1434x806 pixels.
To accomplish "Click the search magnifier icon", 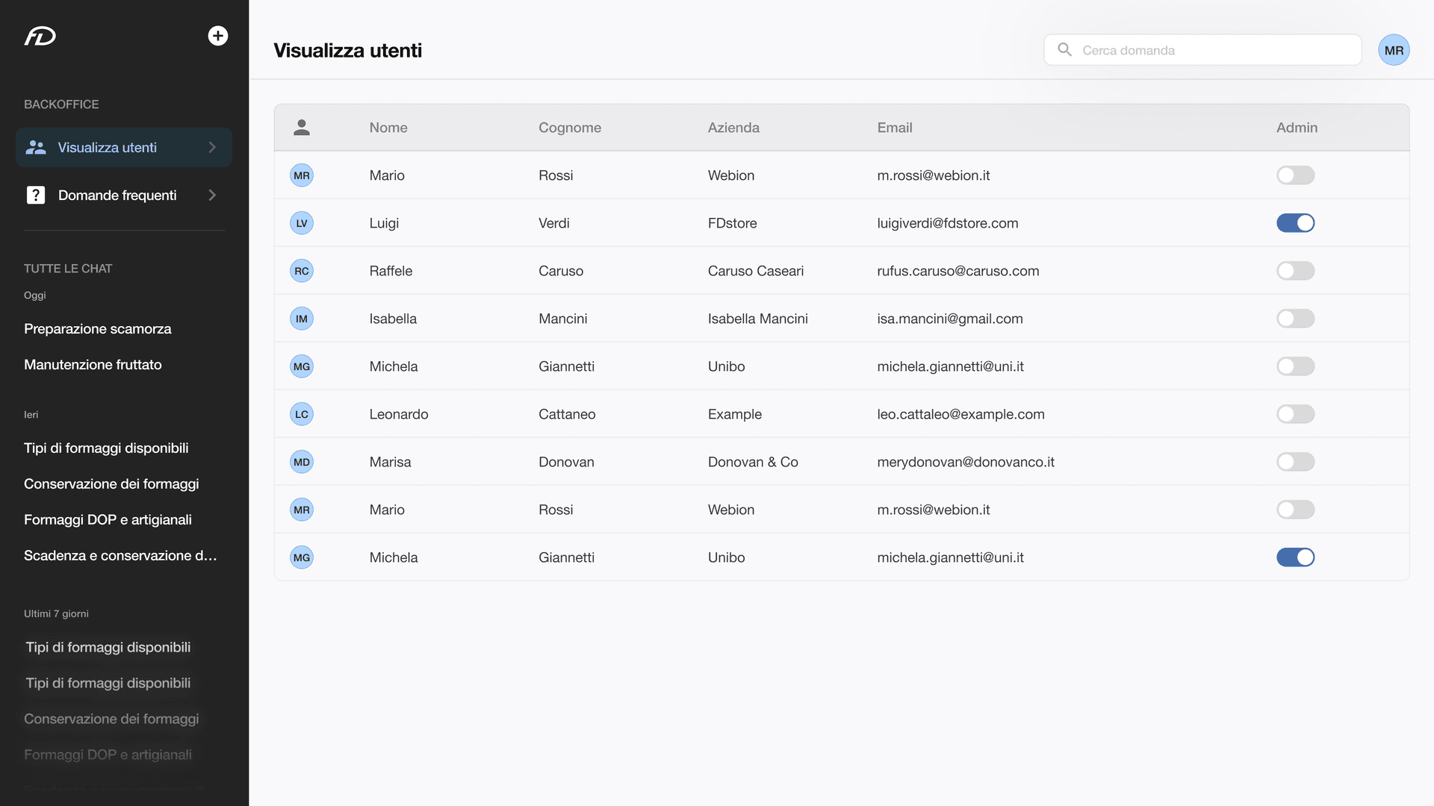I will pyautogui.click(x=1065, y=50).
